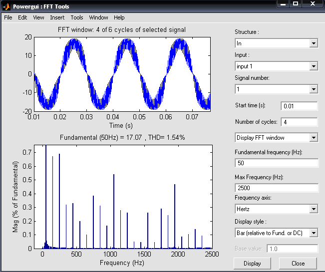Click the signal waveform plot area
Image resolution: width=325 pixels, height=272 pixels.
pyautogui.click(x=122, y=74)
